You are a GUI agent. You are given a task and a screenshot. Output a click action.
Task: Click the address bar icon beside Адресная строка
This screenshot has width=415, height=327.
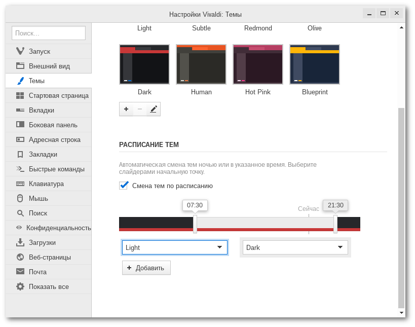20,139
